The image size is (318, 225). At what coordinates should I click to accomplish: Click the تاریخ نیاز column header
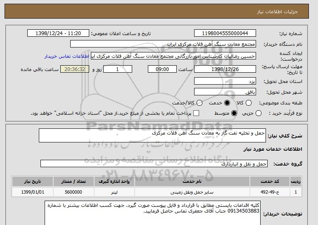[33, 181]
